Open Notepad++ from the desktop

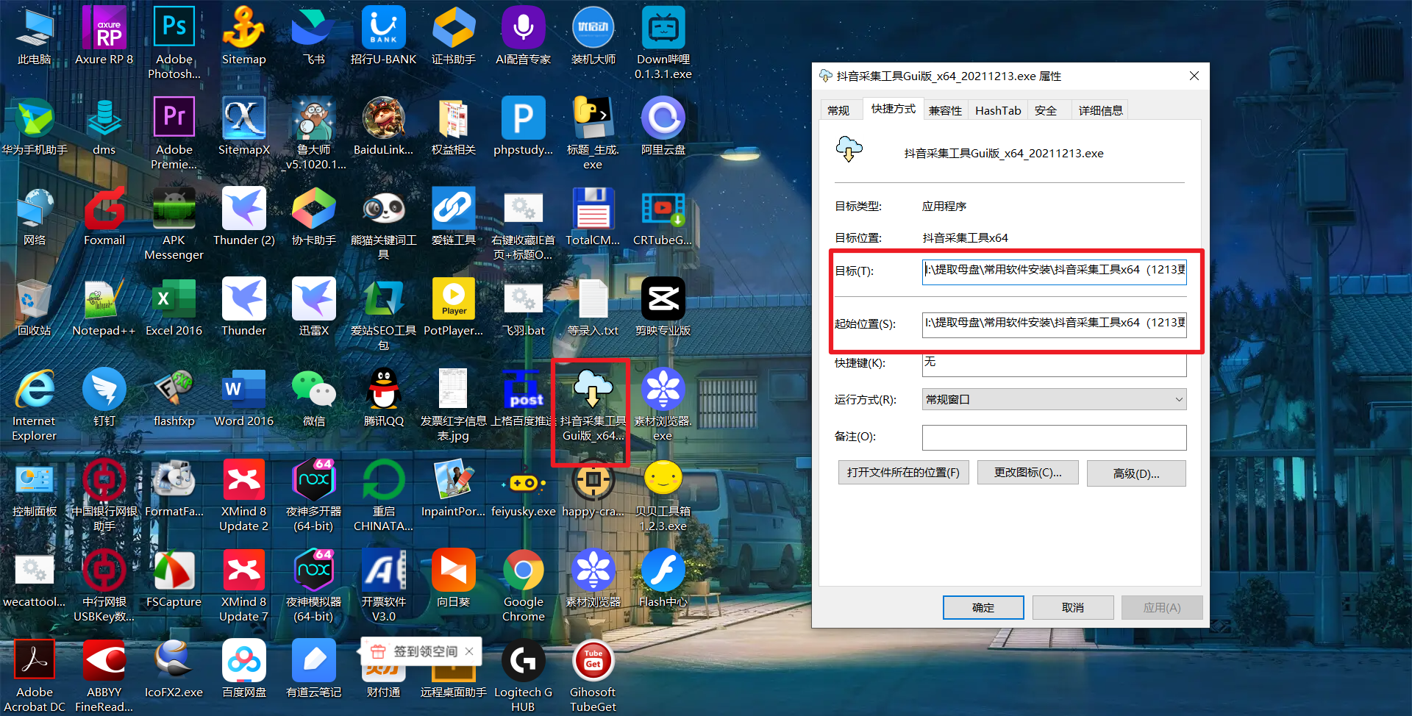[104, 300]
